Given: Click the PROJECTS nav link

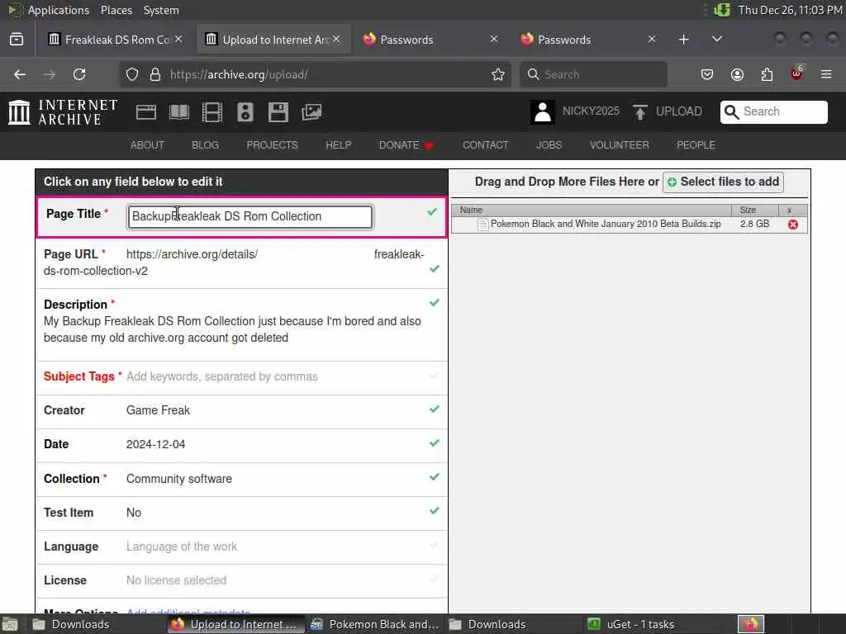Looking at the screenshot, I should pyautogui.click(x=272, y=145).
